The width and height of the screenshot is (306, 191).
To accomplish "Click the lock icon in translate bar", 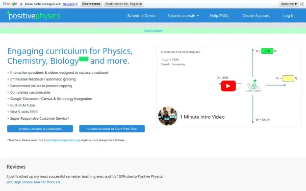I will pyautogui.click(x=21, y=4).
